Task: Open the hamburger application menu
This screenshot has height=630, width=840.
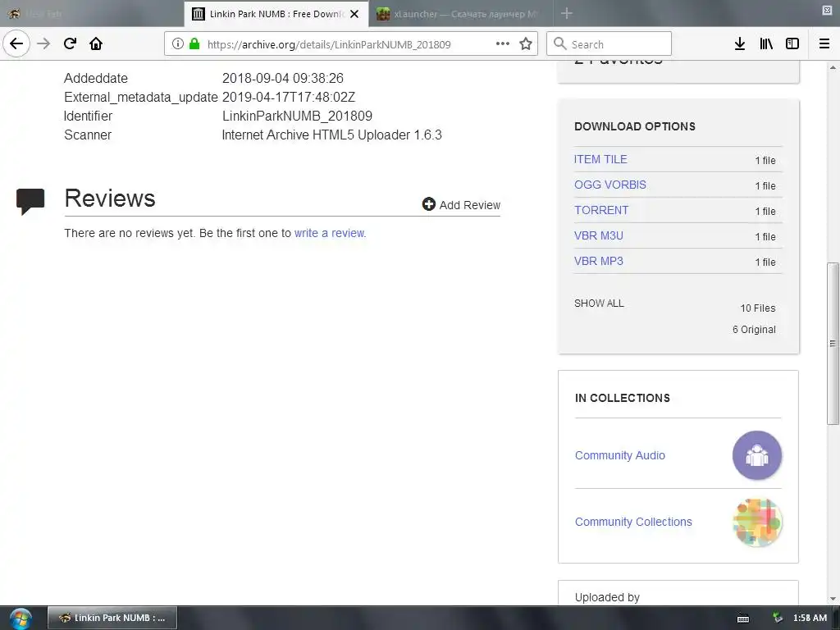Action: click(824, 43)
